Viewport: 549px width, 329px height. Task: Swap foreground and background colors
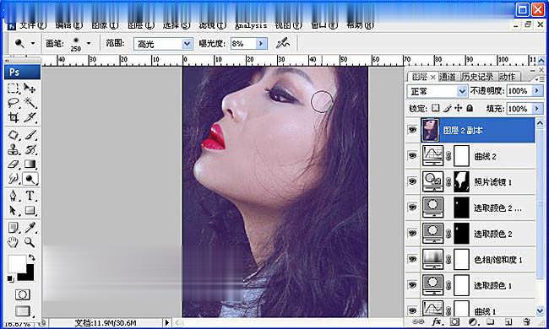click(31, 257)
